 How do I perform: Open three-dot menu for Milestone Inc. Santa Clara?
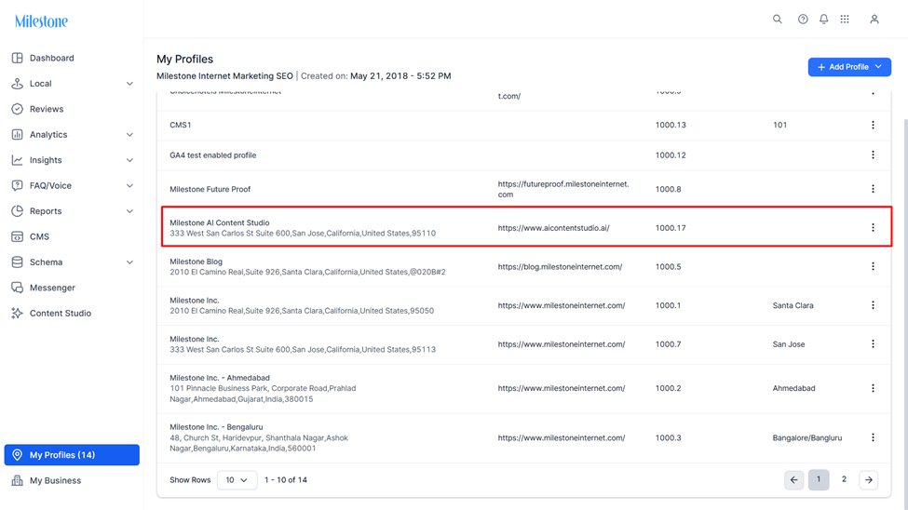(x=873, y=305)
